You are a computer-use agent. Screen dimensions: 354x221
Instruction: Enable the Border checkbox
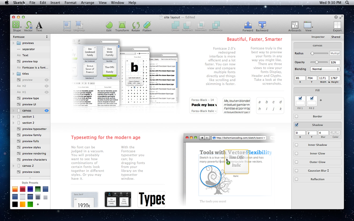[296, 117]
